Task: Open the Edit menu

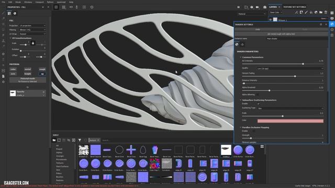Action: (x=10, y=2)
